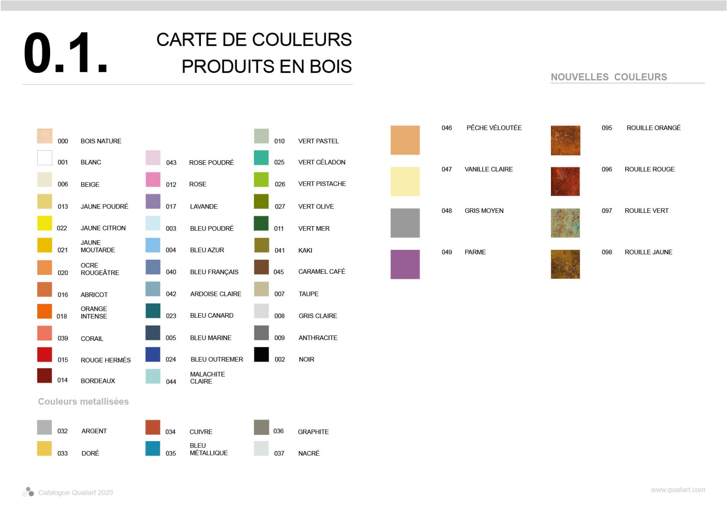Click the Rouge Hermès red swatch
Viewport: 727px width, 514px height.
click(x=45, y=355)
